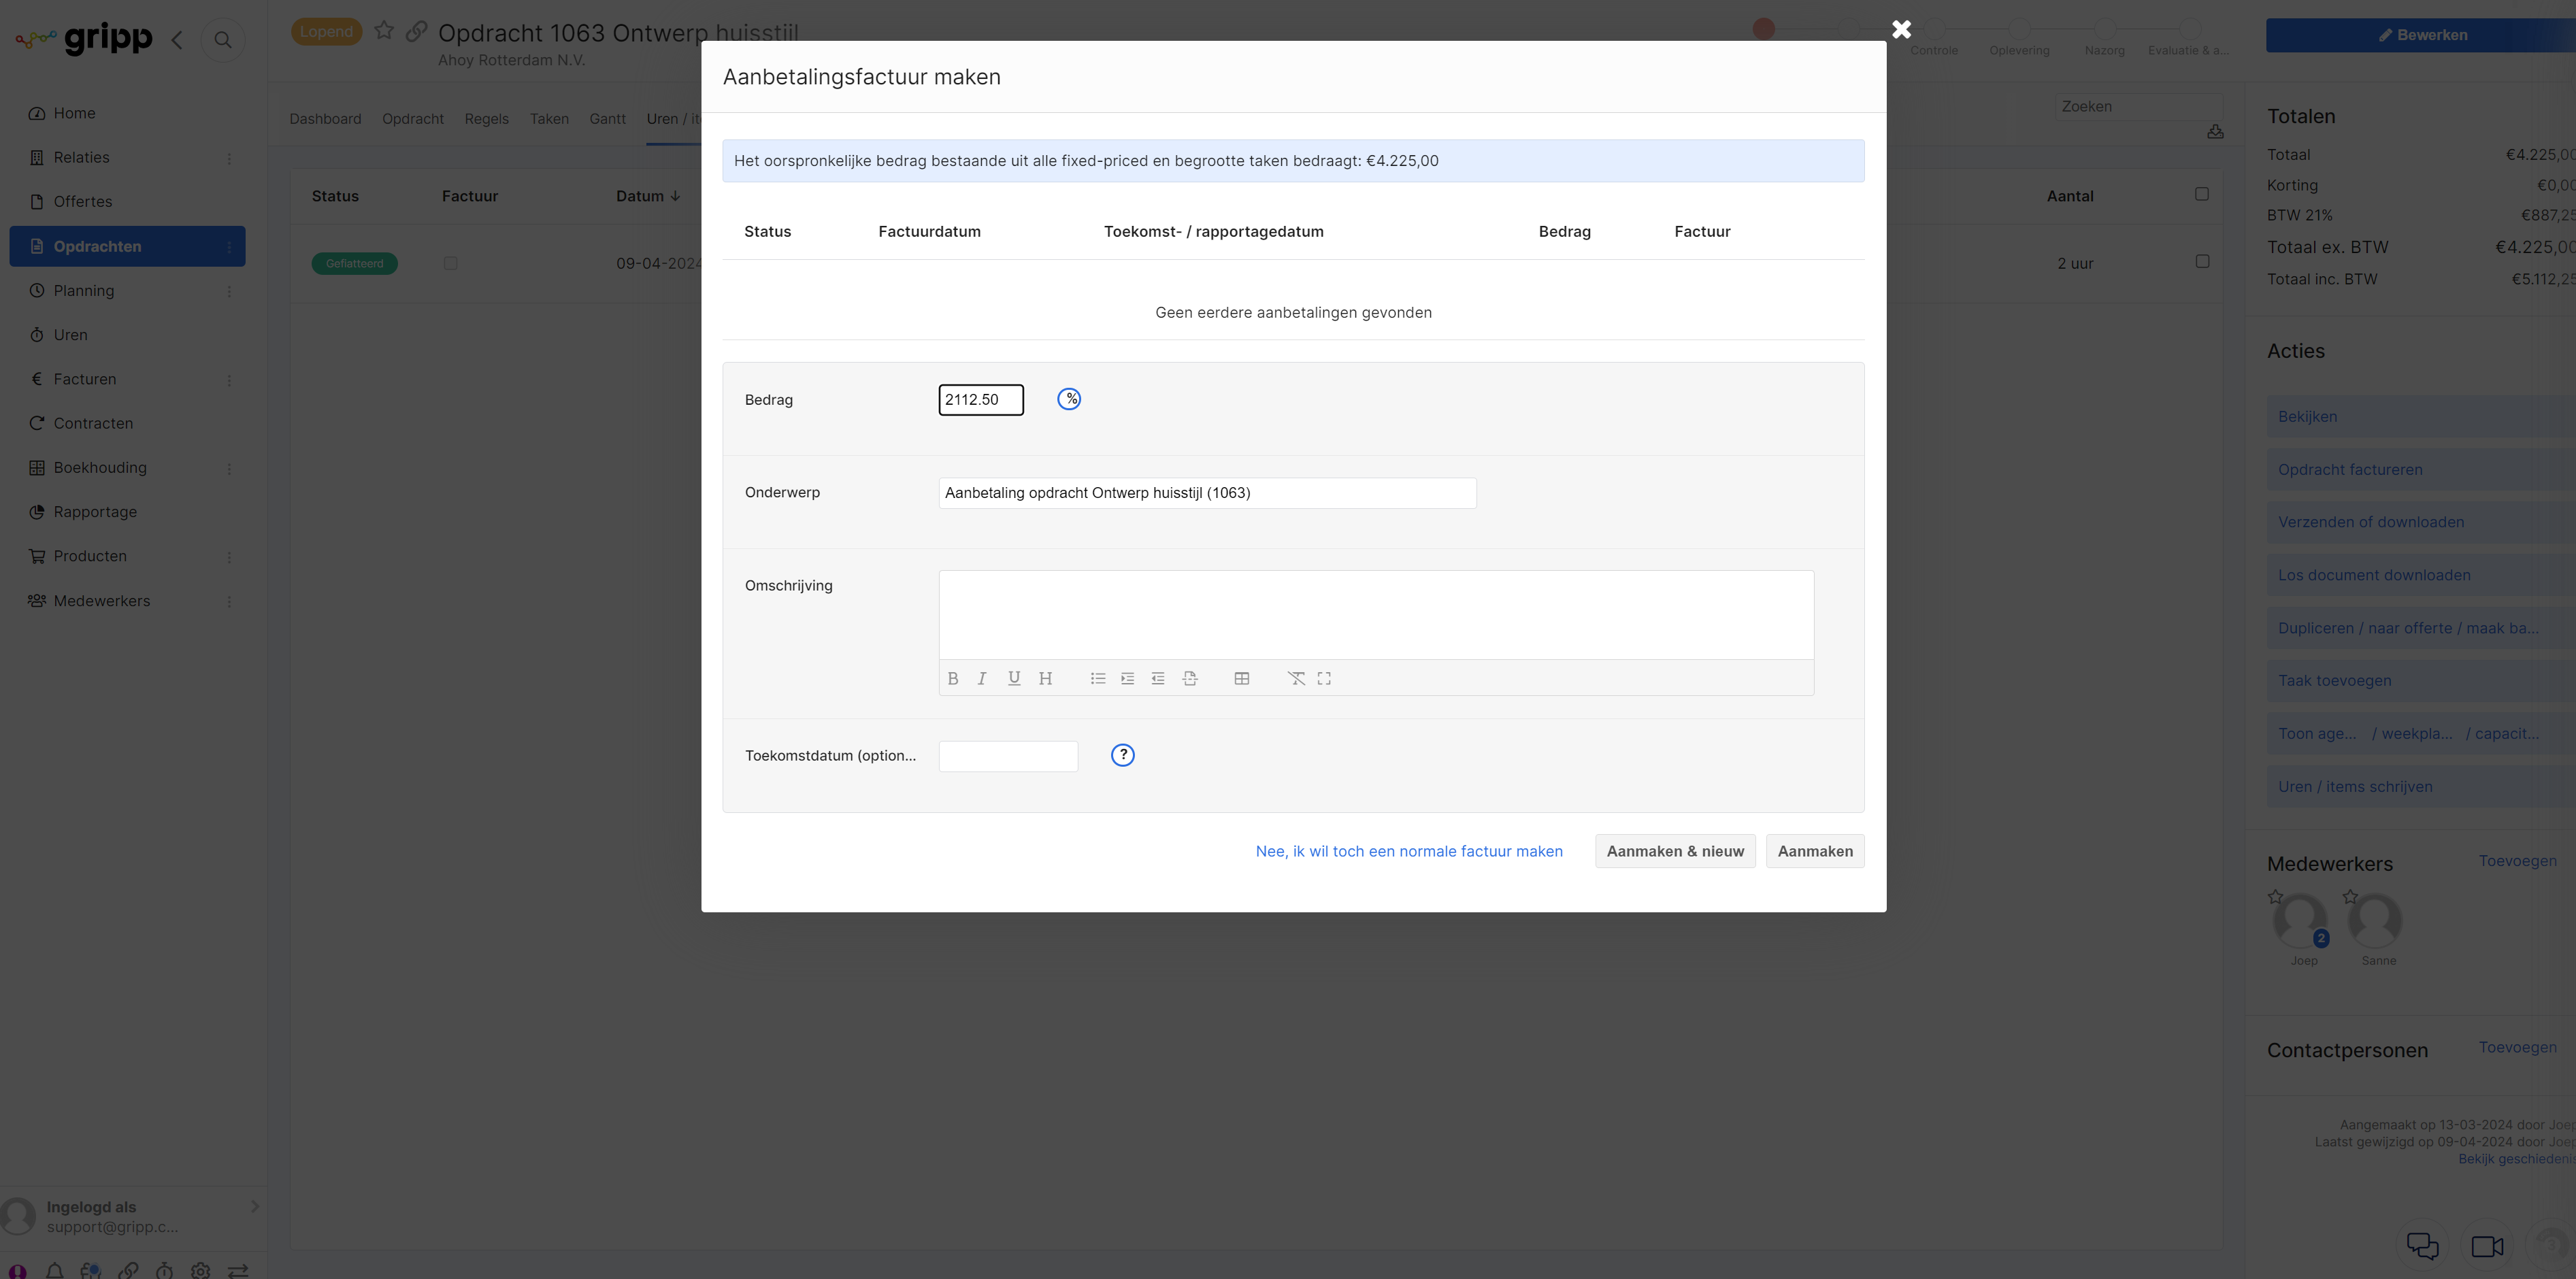This screenshot has height=1279, width=2576.
Task: Focus the Bedrag input field
Action: pyautogui.click(x=980, y=399)
